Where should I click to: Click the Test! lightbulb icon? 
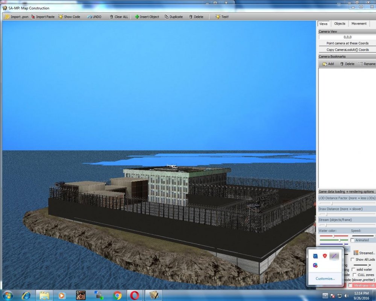218,17
